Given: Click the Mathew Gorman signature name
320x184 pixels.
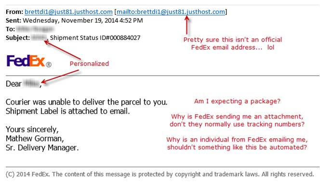Looking at the screenshot, I should click(x=35, y=139).
